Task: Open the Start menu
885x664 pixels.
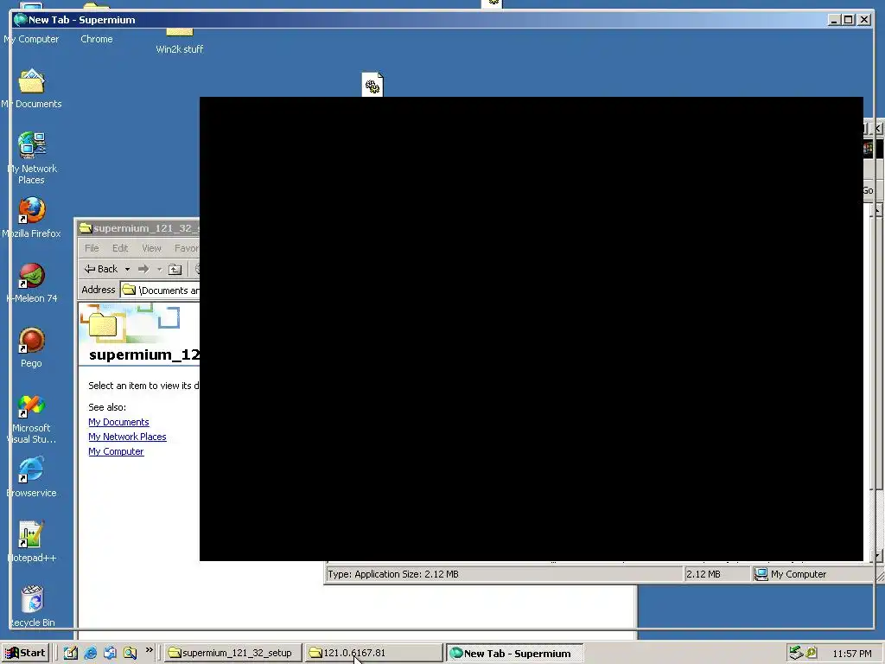Action: click(x=26, y=653)
